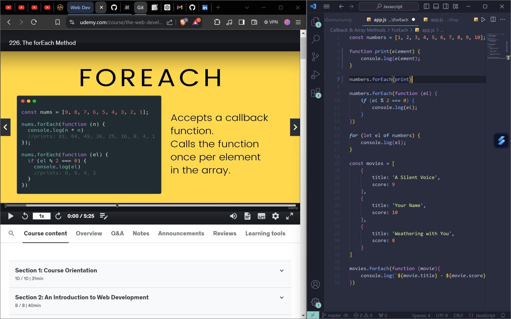Open Explorer in VS Code activity bar
The width and height of the screenshot is (511, 319).
click(316, 22)
